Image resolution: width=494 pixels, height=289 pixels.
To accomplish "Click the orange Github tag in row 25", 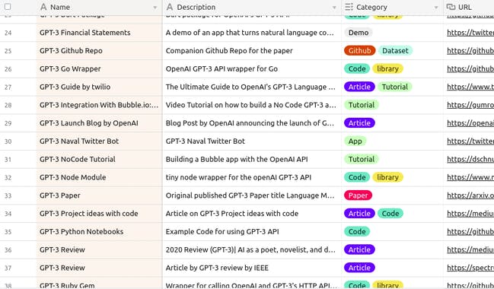I will 359,51.
